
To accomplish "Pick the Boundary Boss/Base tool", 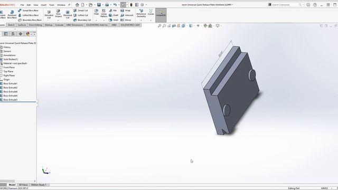I will click(30, 20).
